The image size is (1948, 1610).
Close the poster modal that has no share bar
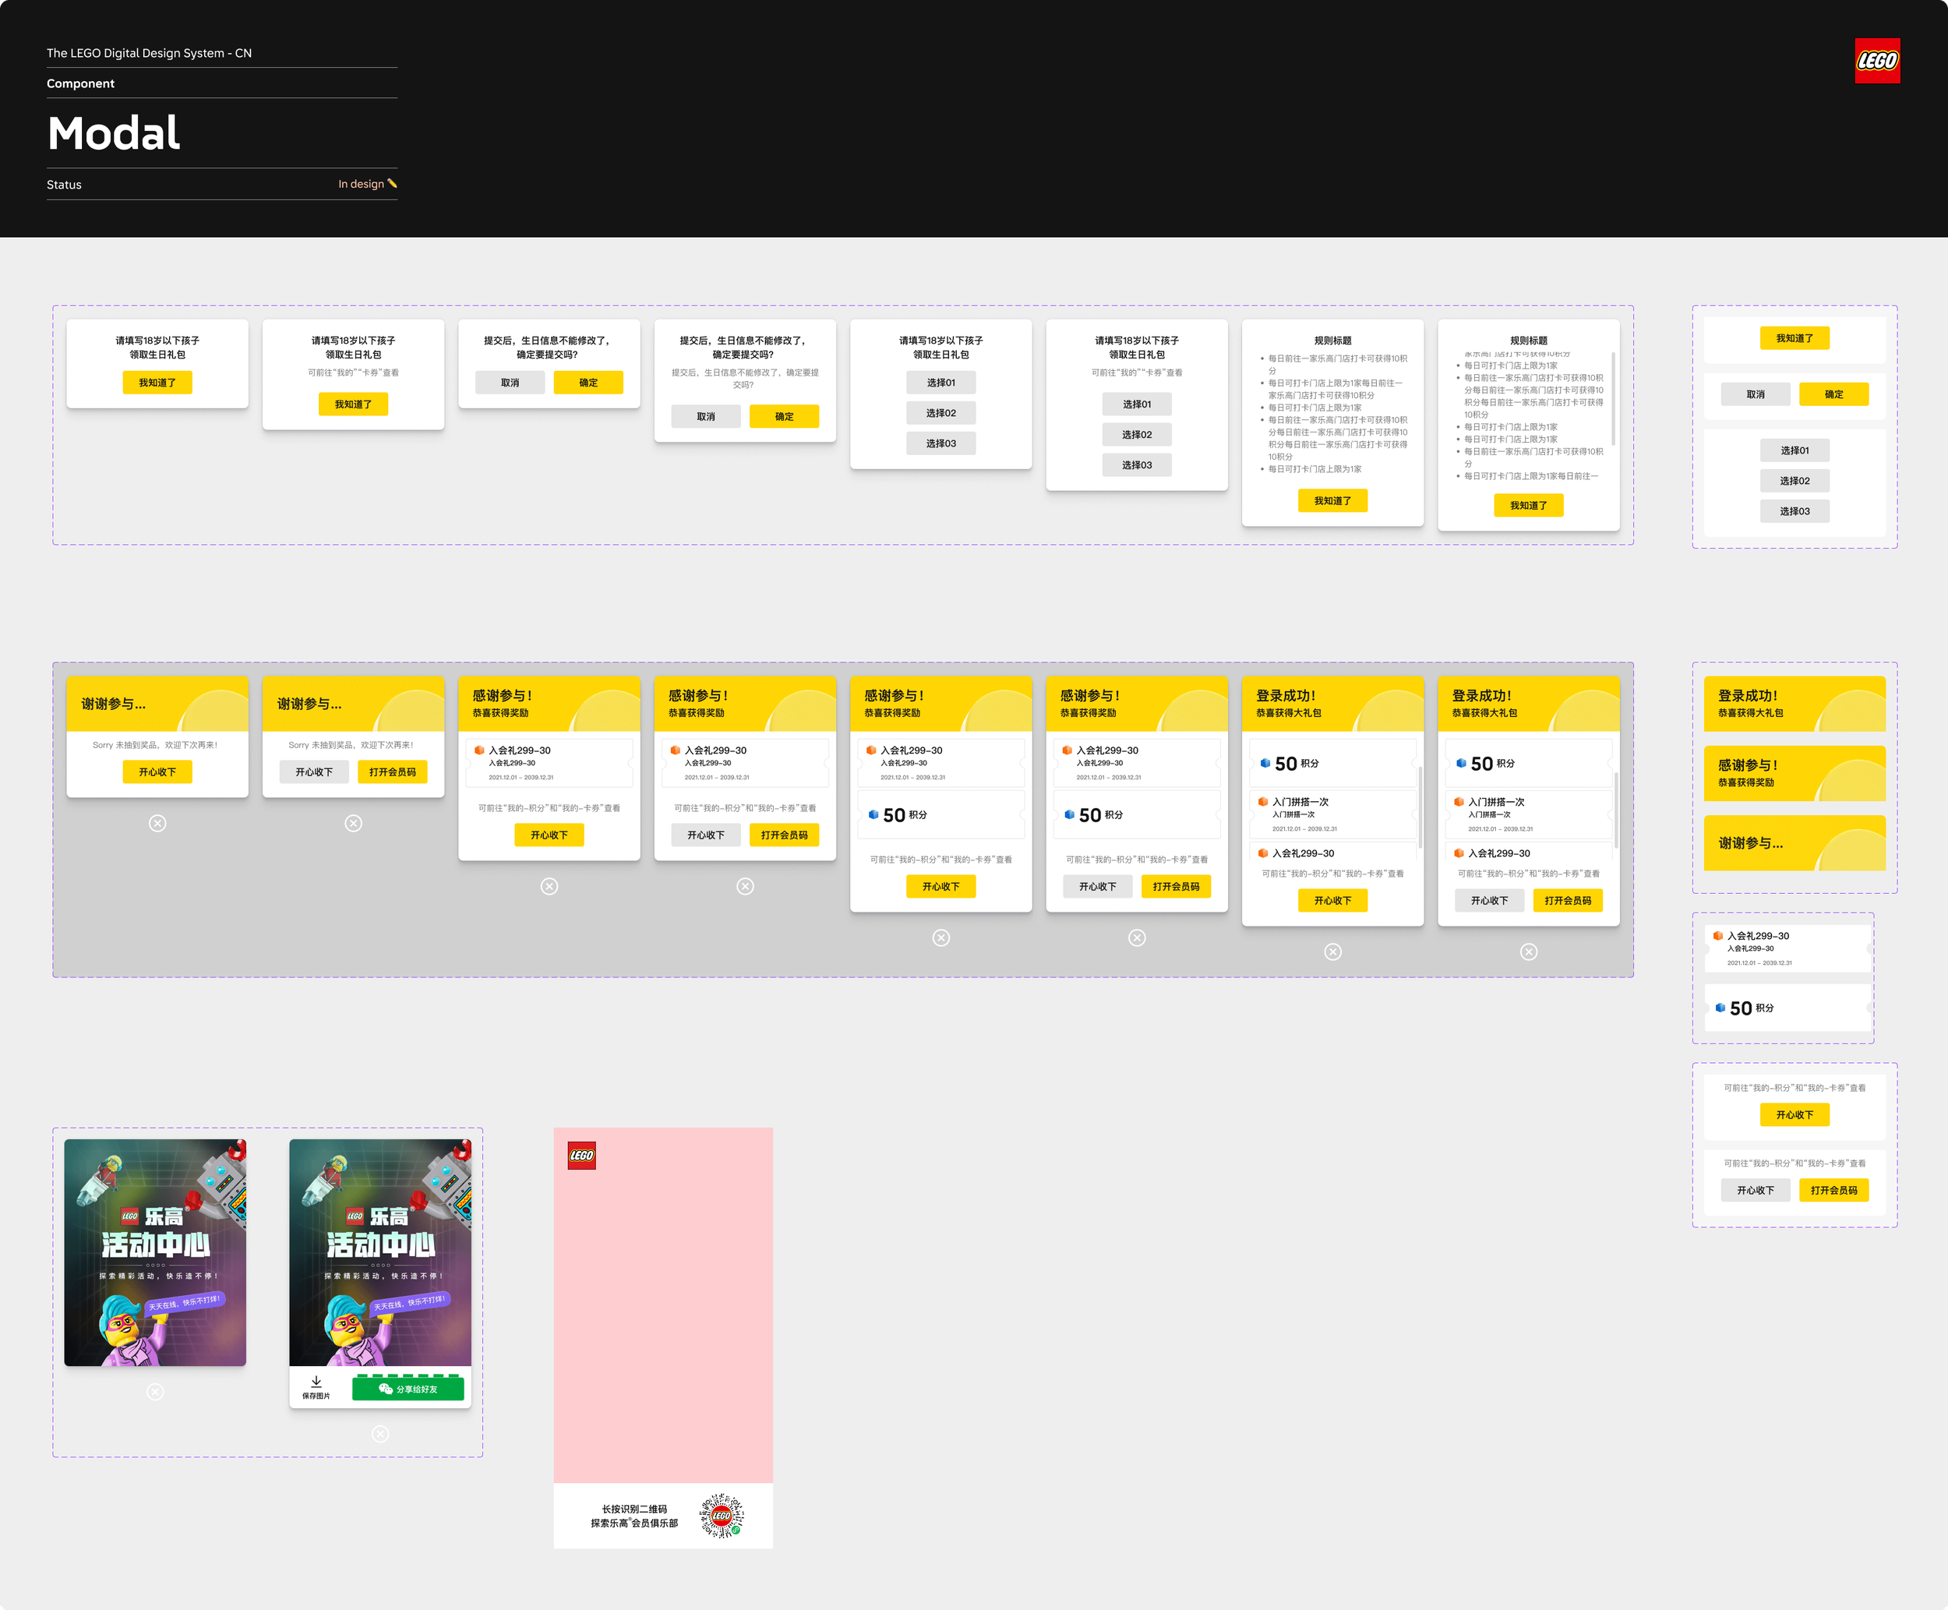point(156,1392)
